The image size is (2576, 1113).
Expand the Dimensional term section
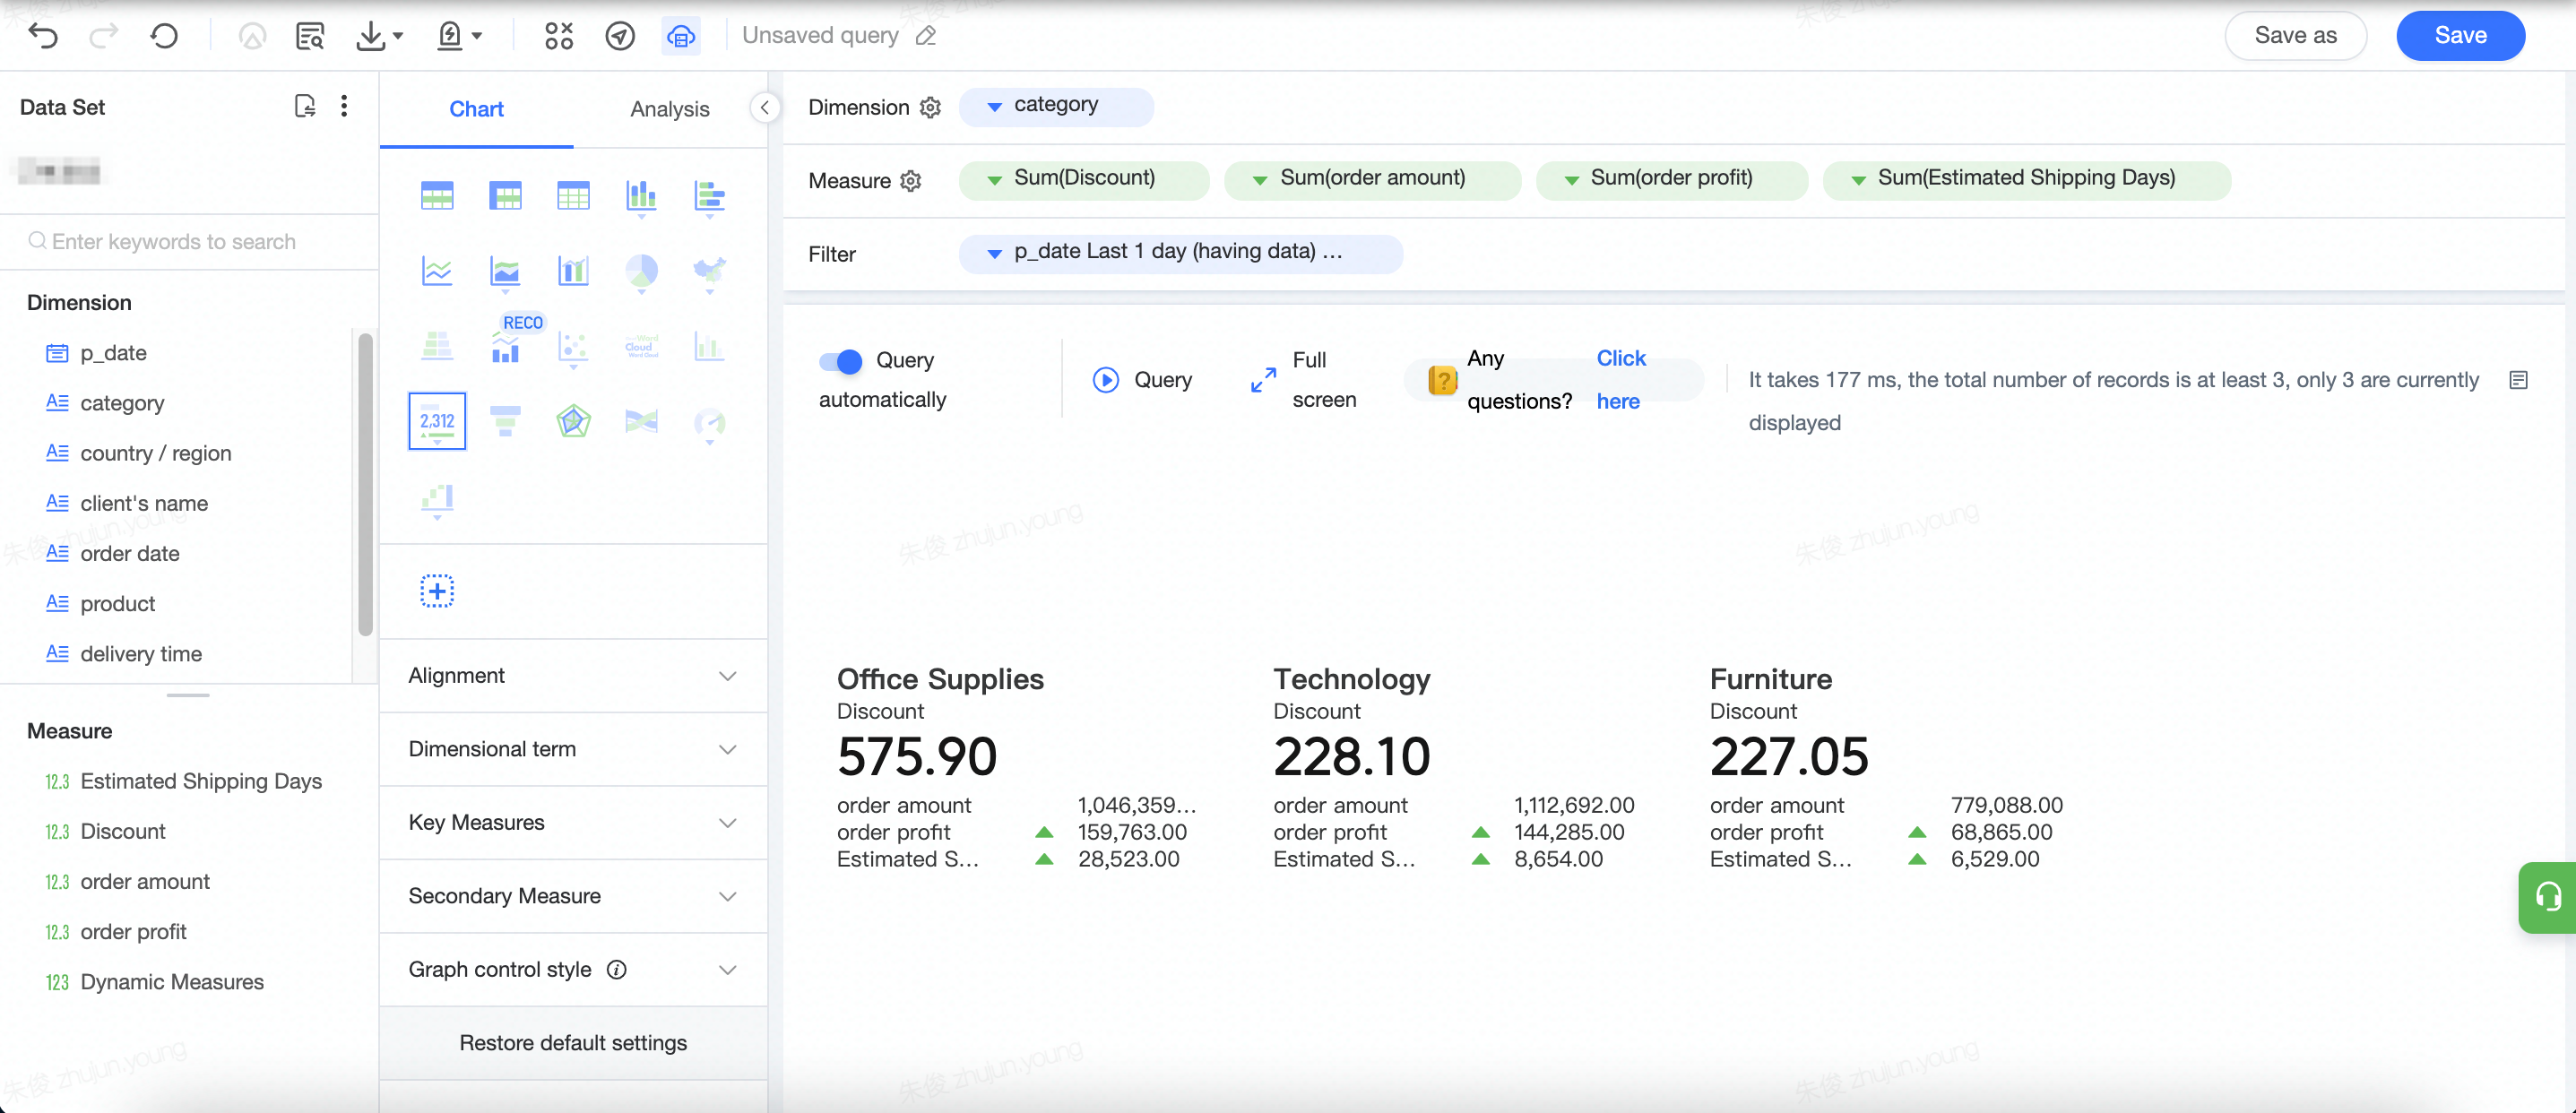coord(573,749)
